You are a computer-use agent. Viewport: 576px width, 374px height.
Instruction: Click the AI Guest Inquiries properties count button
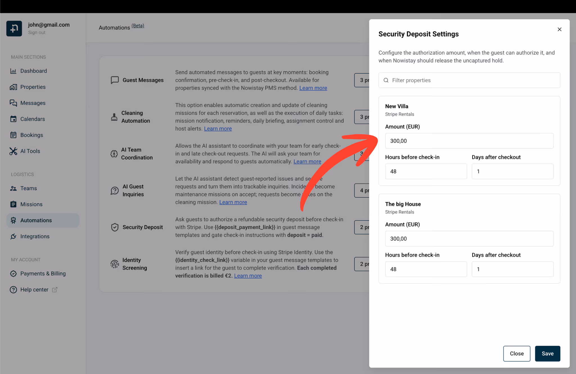click(362, 191)
